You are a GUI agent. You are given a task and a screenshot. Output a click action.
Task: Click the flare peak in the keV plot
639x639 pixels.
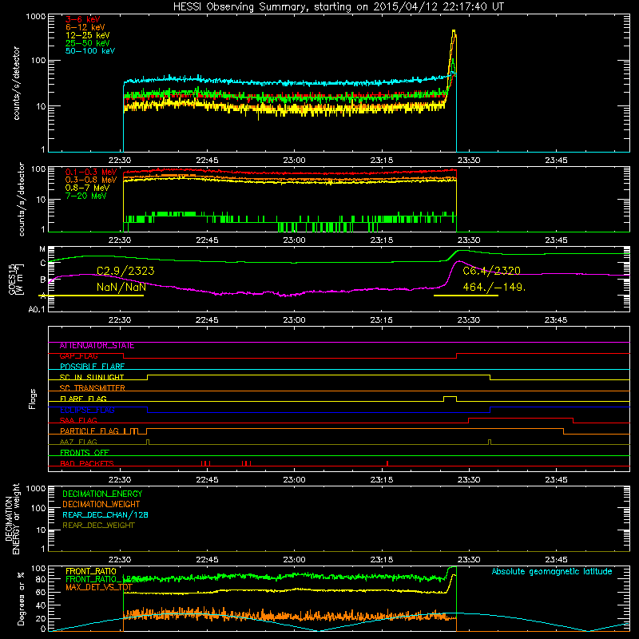click(x=454, y=31)
